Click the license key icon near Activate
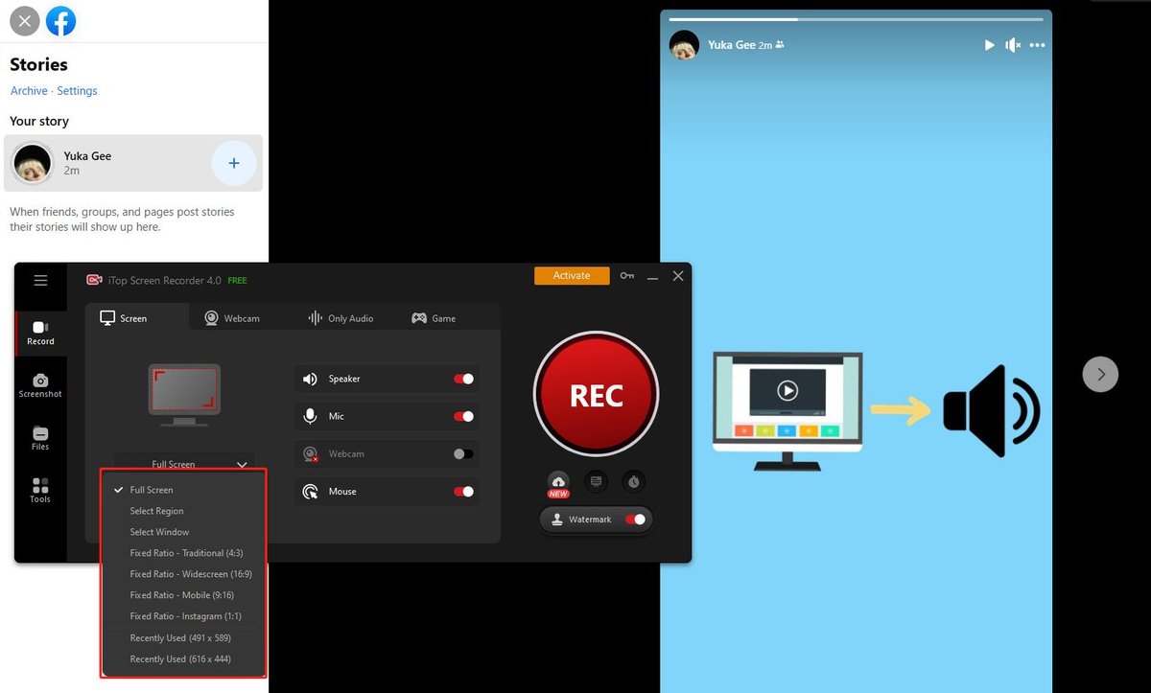The image size is (1151, 693). [626, 275]
